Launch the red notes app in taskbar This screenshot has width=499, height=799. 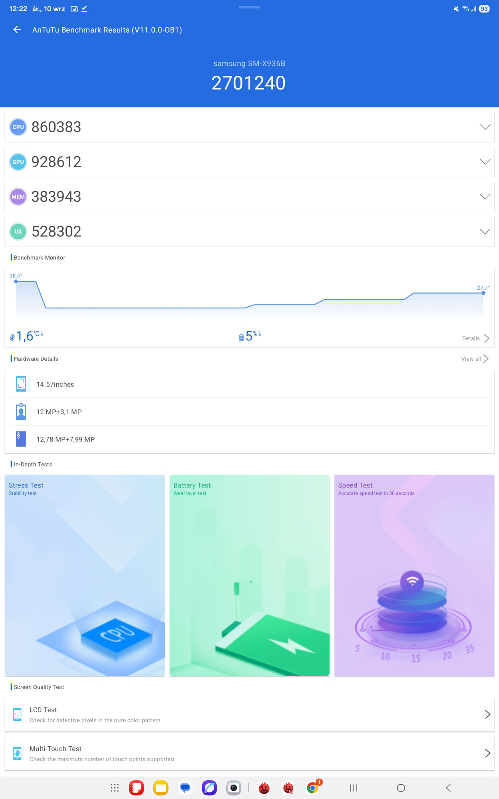pyautogui.click(x=136, y=788)
